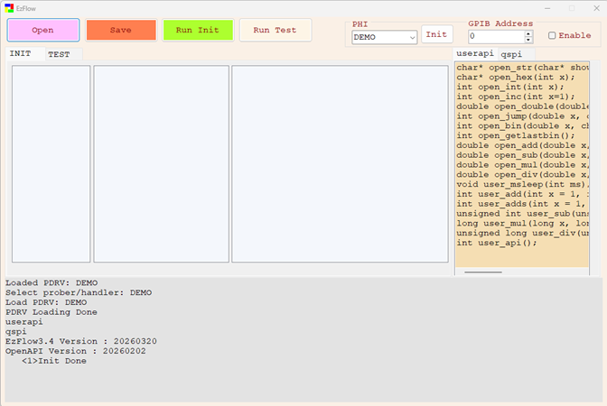Click the 'unsigned long user_div' line
The image size is (607, 406).
(x=522, y=233)
